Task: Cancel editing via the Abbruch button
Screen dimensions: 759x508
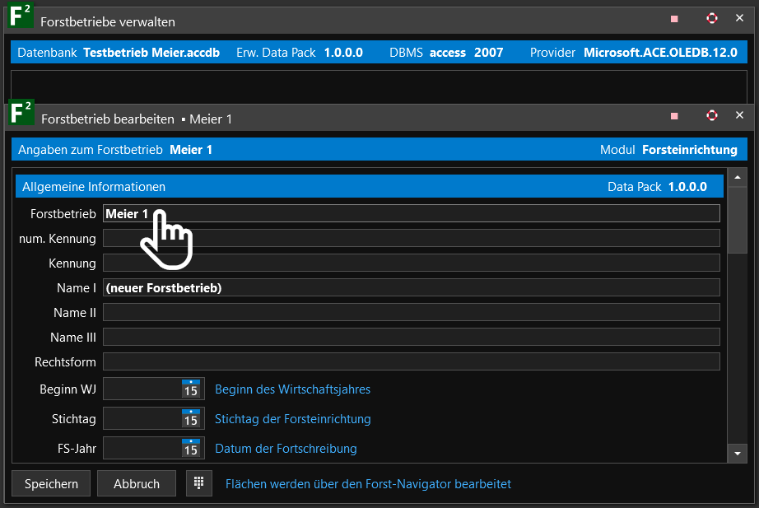Action: (137, 483)
